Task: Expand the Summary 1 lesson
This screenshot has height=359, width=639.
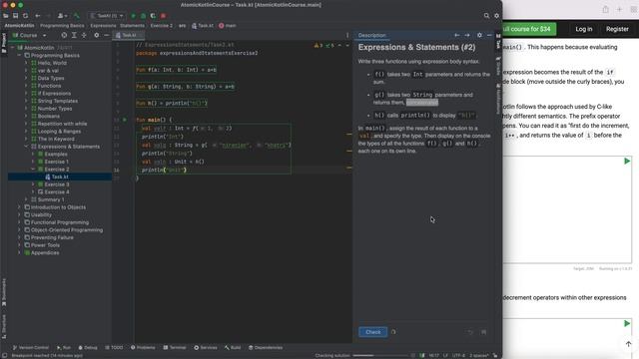Action: pyautogui.click(x=26, y=199)
